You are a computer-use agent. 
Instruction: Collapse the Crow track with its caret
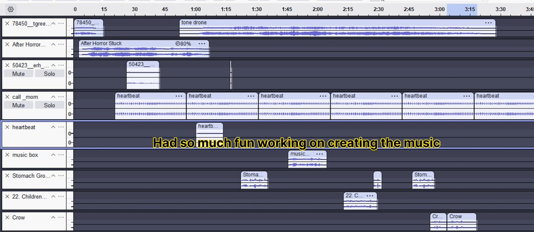(x=53, y=218)
